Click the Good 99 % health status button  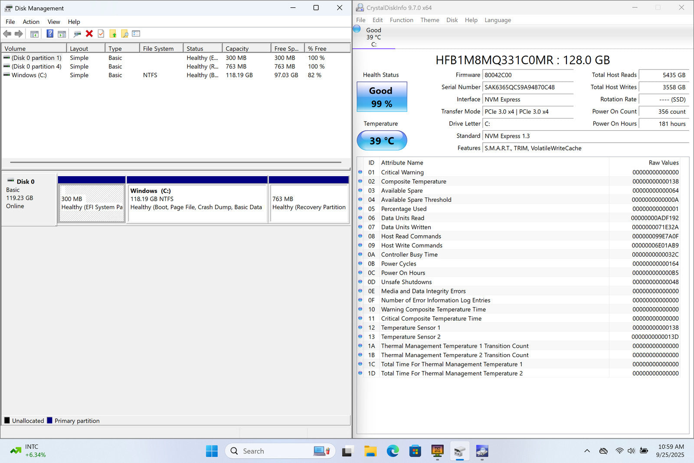tap(382, 97)
